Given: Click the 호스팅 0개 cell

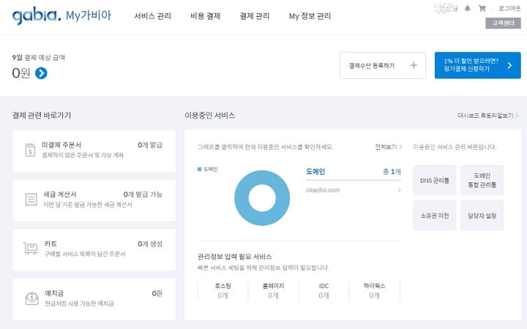Looking at the screenshot, I should coord(223,290).
